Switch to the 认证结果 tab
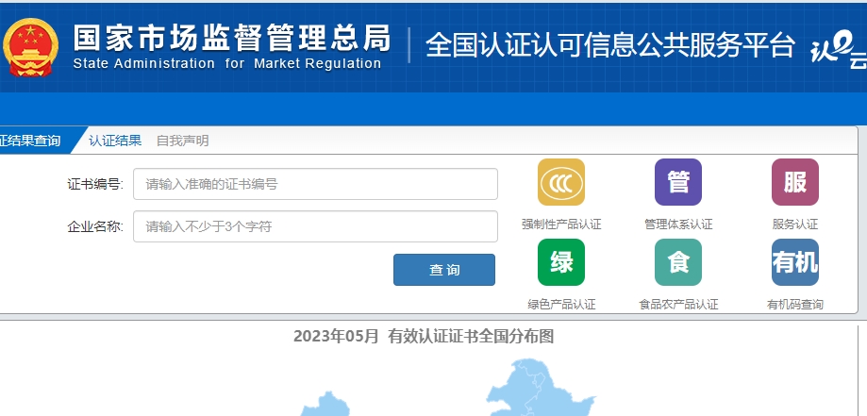This screenshot has height=416, width=867. click(115, 141)
